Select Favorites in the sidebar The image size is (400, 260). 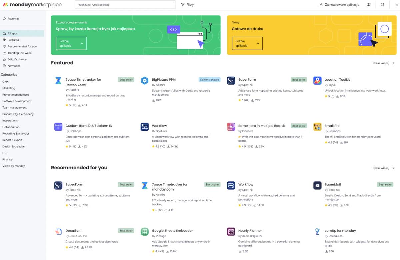11,19
